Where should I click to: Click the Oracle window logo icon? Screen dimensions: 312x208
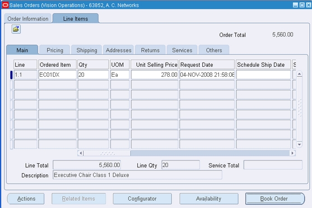tap(6, 5)
